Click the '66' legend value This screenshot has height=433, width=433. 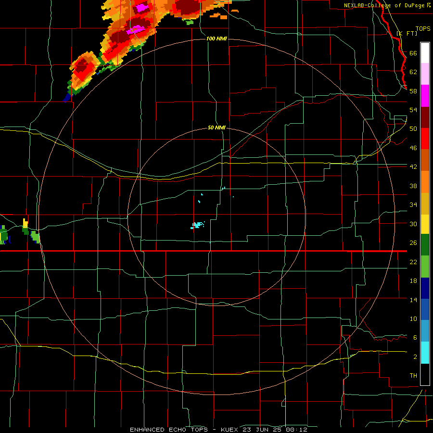coord(413,53)
